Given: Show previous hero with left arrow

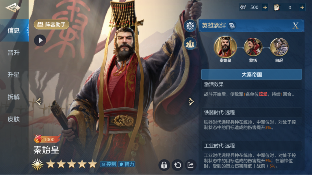Looking at the screenshot, I should tap(39, 102).
